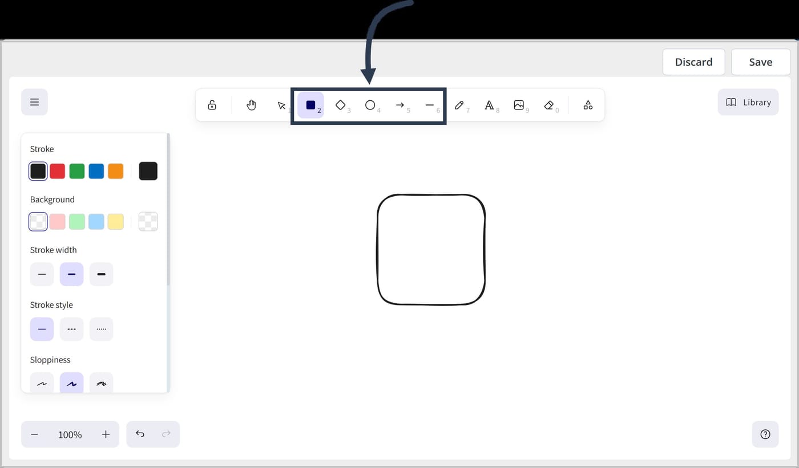The width and height of the screenshot is (799, 468).
Task: Discard the drawing
Action: [x=693, y=62]
